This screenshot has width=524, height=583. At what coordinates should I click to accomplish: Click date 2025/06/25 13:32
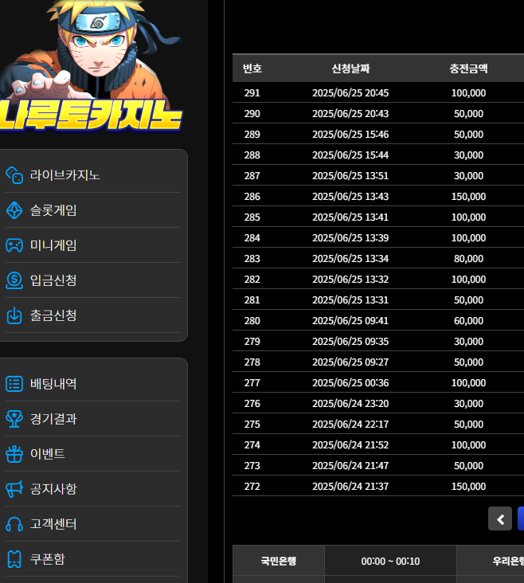pyautogui.click(x=350, y=280)
